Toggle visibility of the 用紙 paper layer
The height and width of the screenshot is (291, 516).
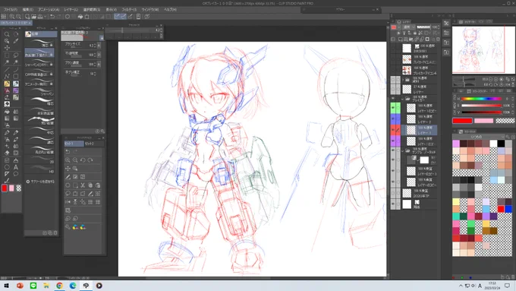[x=393, y=204]
